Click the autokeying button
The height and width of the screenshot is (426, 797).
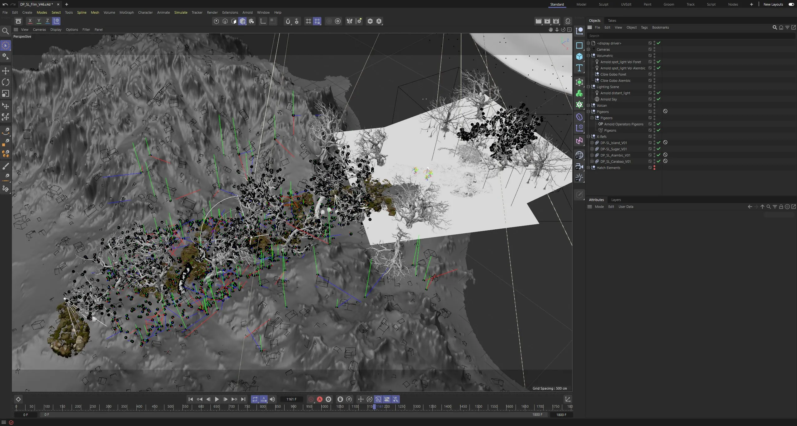[320, 399]
